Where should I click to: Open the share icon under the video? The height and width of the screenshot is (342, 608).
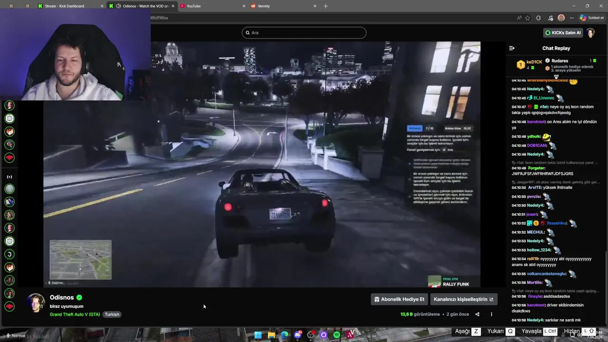pos(477,314)
